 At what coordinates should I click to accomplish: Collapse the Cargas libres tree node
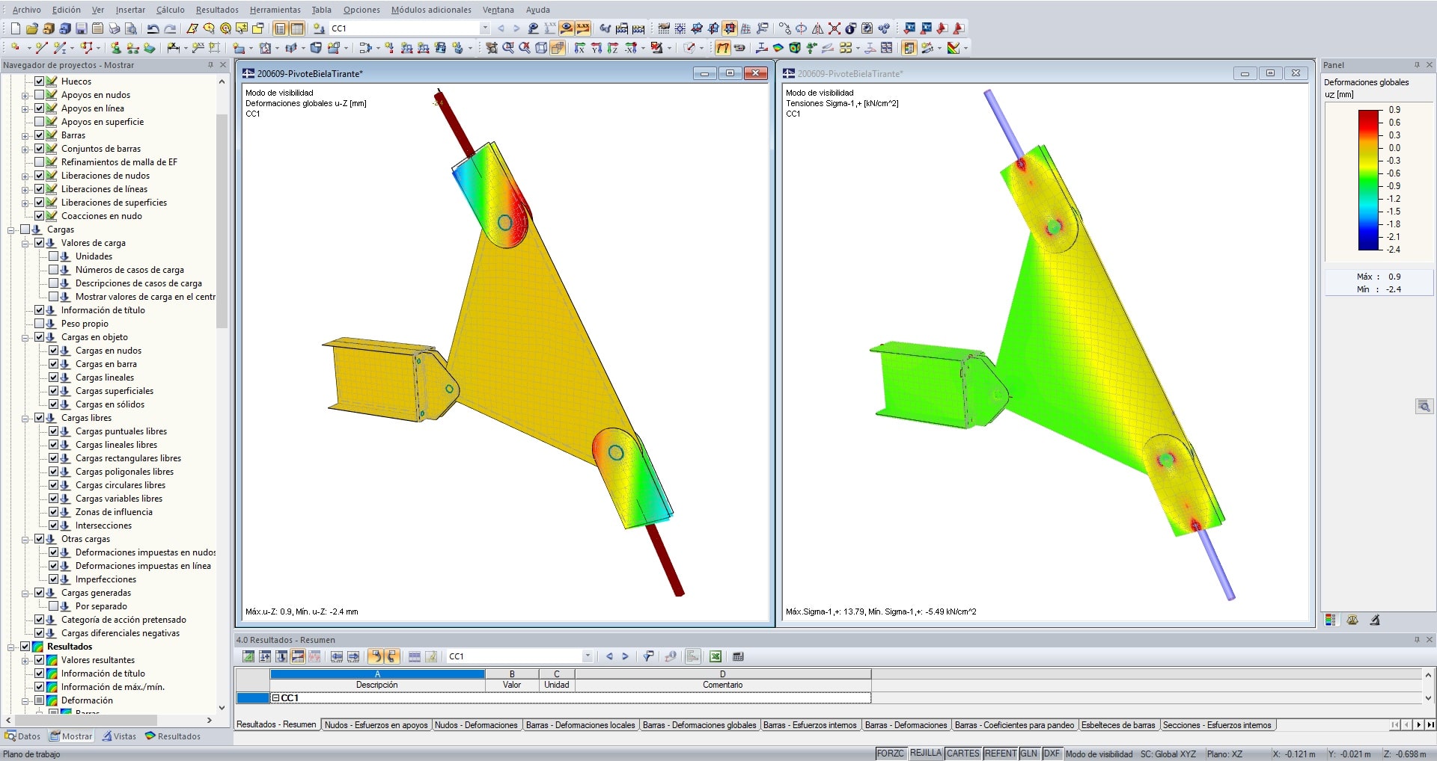tap(25, 418)
